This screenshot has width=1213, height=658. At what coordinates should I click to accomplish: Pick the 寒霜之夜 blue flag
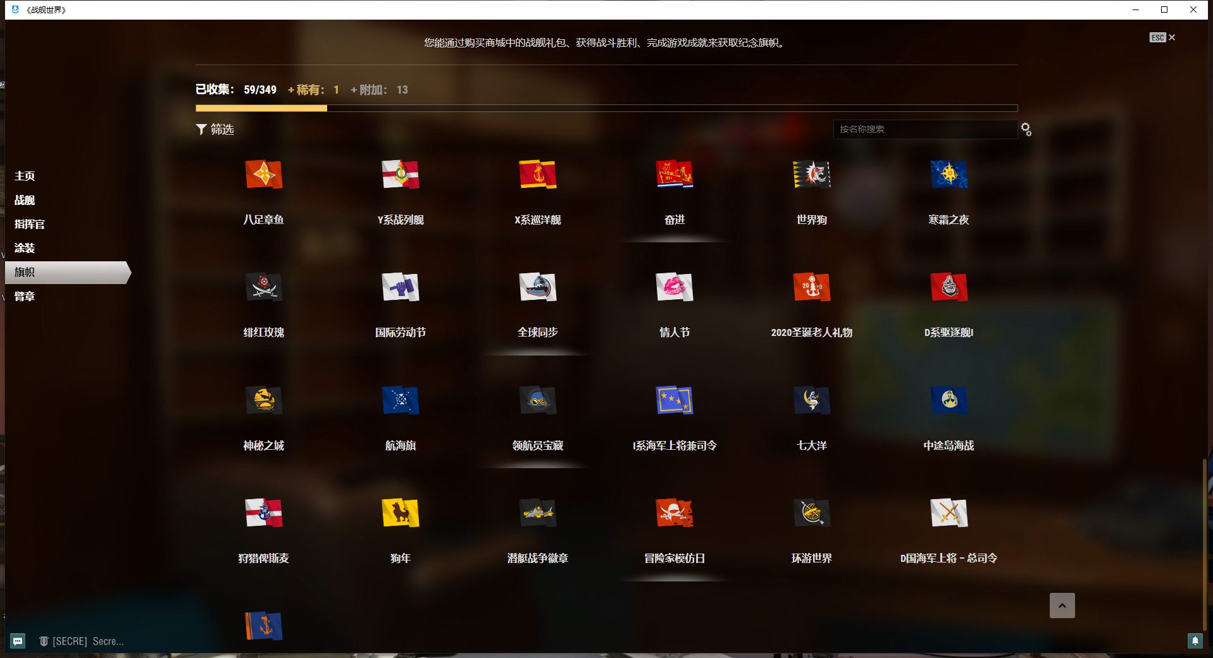point(949,175)
